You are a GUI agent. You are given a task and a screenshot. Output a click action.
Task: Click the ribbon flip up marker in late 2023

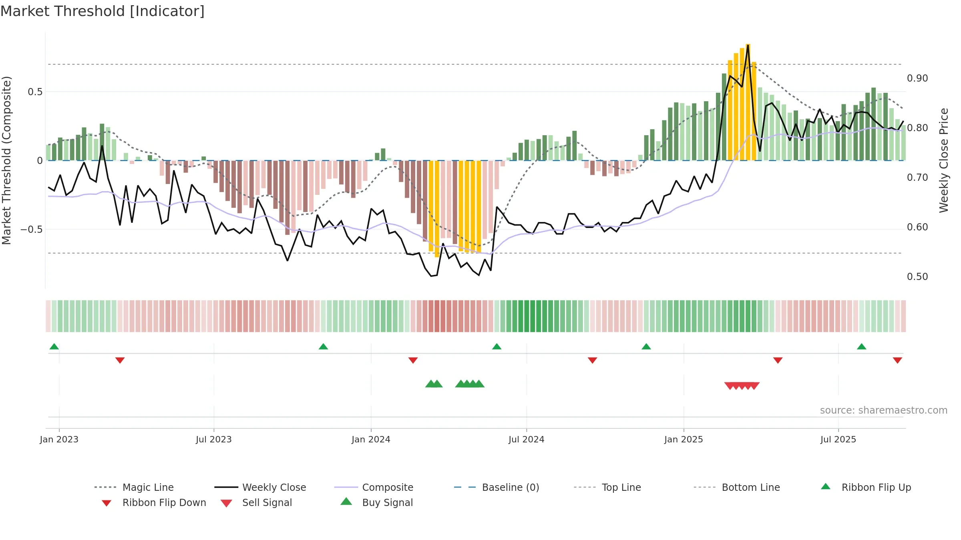coord(323,346)
